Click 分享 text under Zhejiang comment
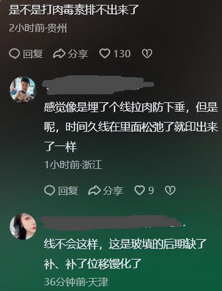Viewport: 222px width, 291px height. pyautogui.click(x=113, y=191)
